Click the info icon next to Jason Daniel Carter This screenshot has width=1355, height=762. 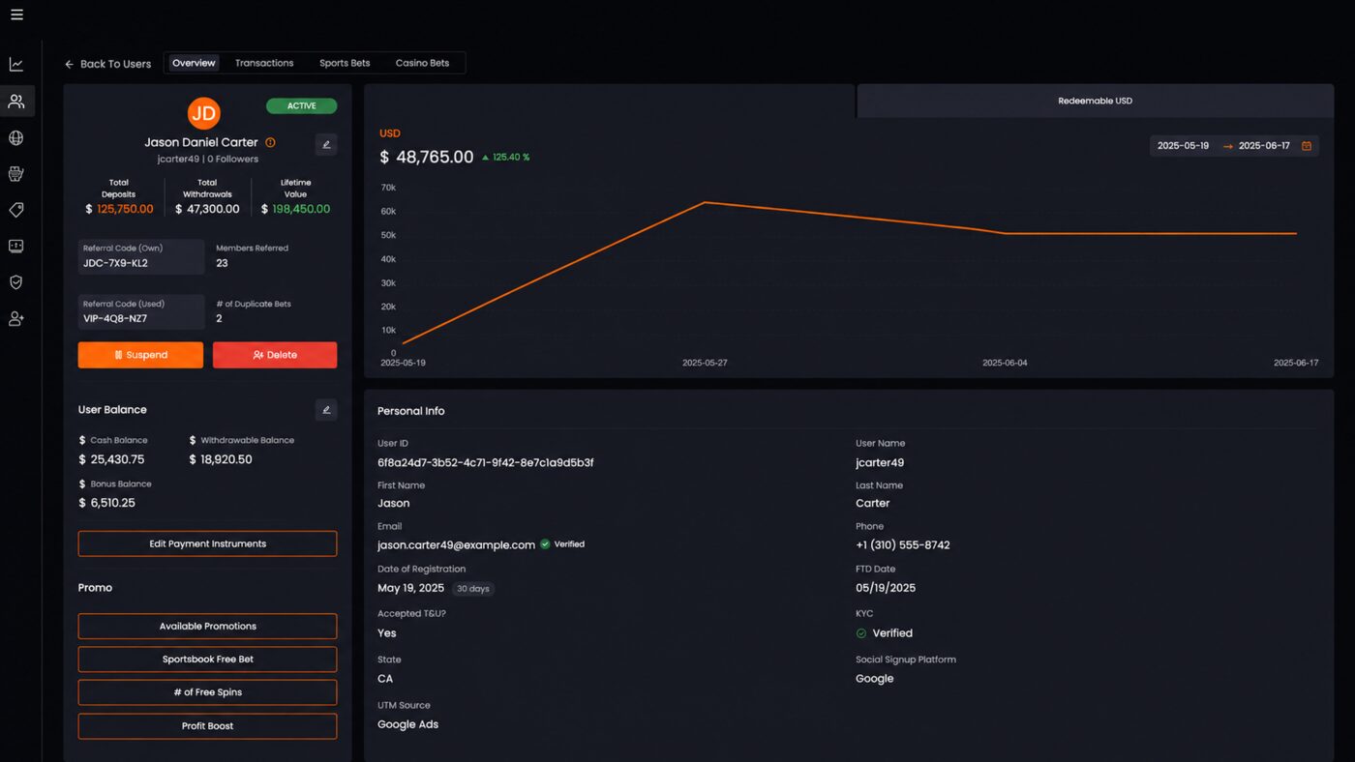click(270, 142)
